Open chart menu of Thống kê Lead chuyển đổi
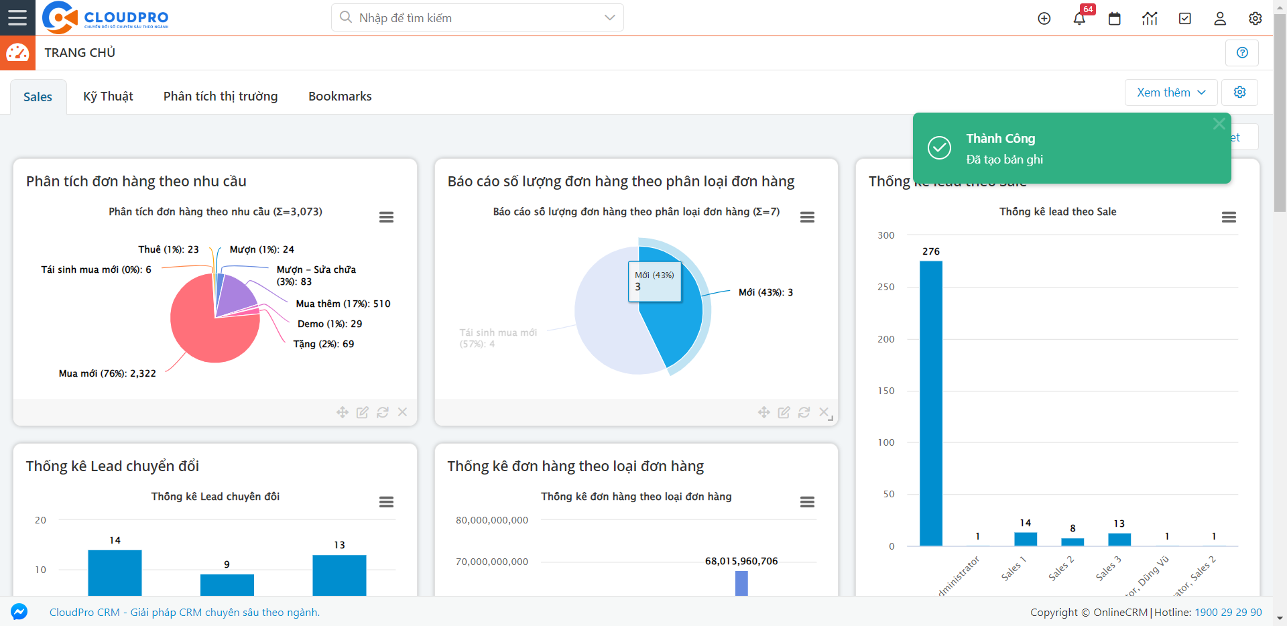The image size is (1287, 626). pos(386,502)
